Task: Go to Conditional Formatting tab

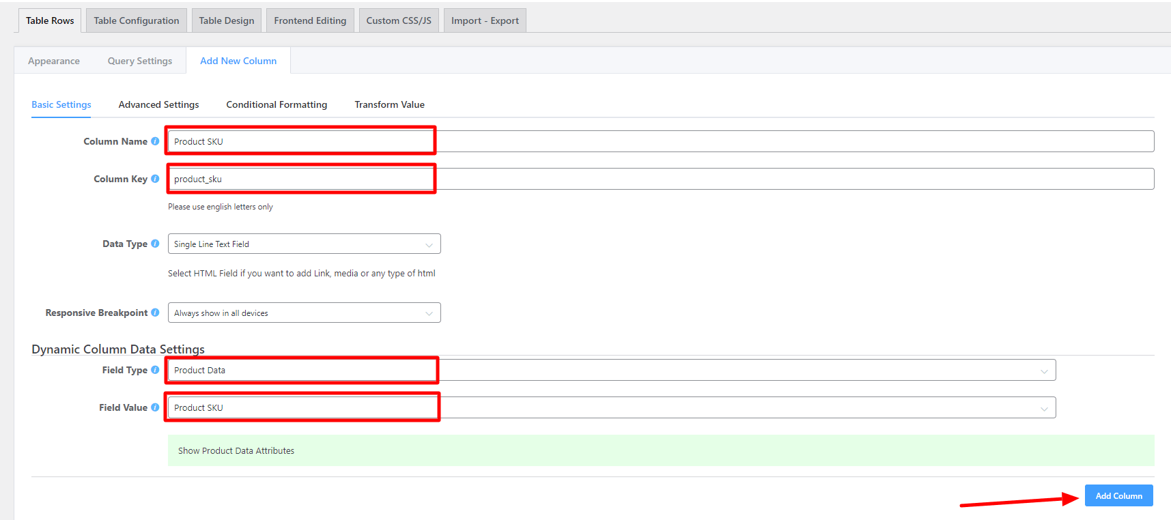Action: [x=277, y=104]
